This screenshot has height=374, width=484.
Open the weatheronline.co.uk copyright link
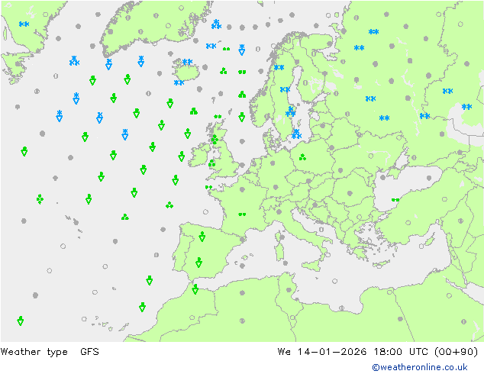tap(420, 367)
